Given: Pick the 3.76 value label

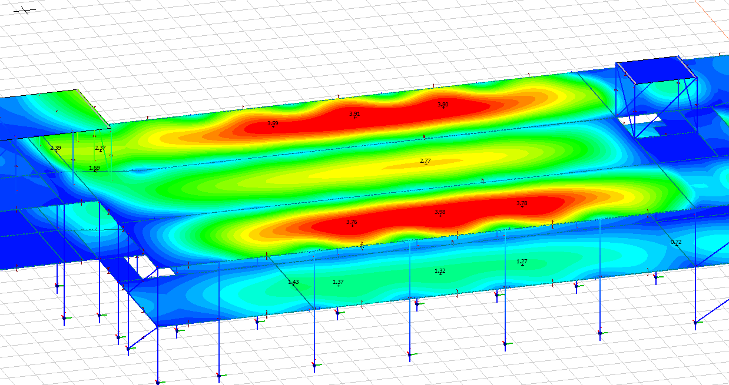Looking at the screenshot, I should coord(352,222).
